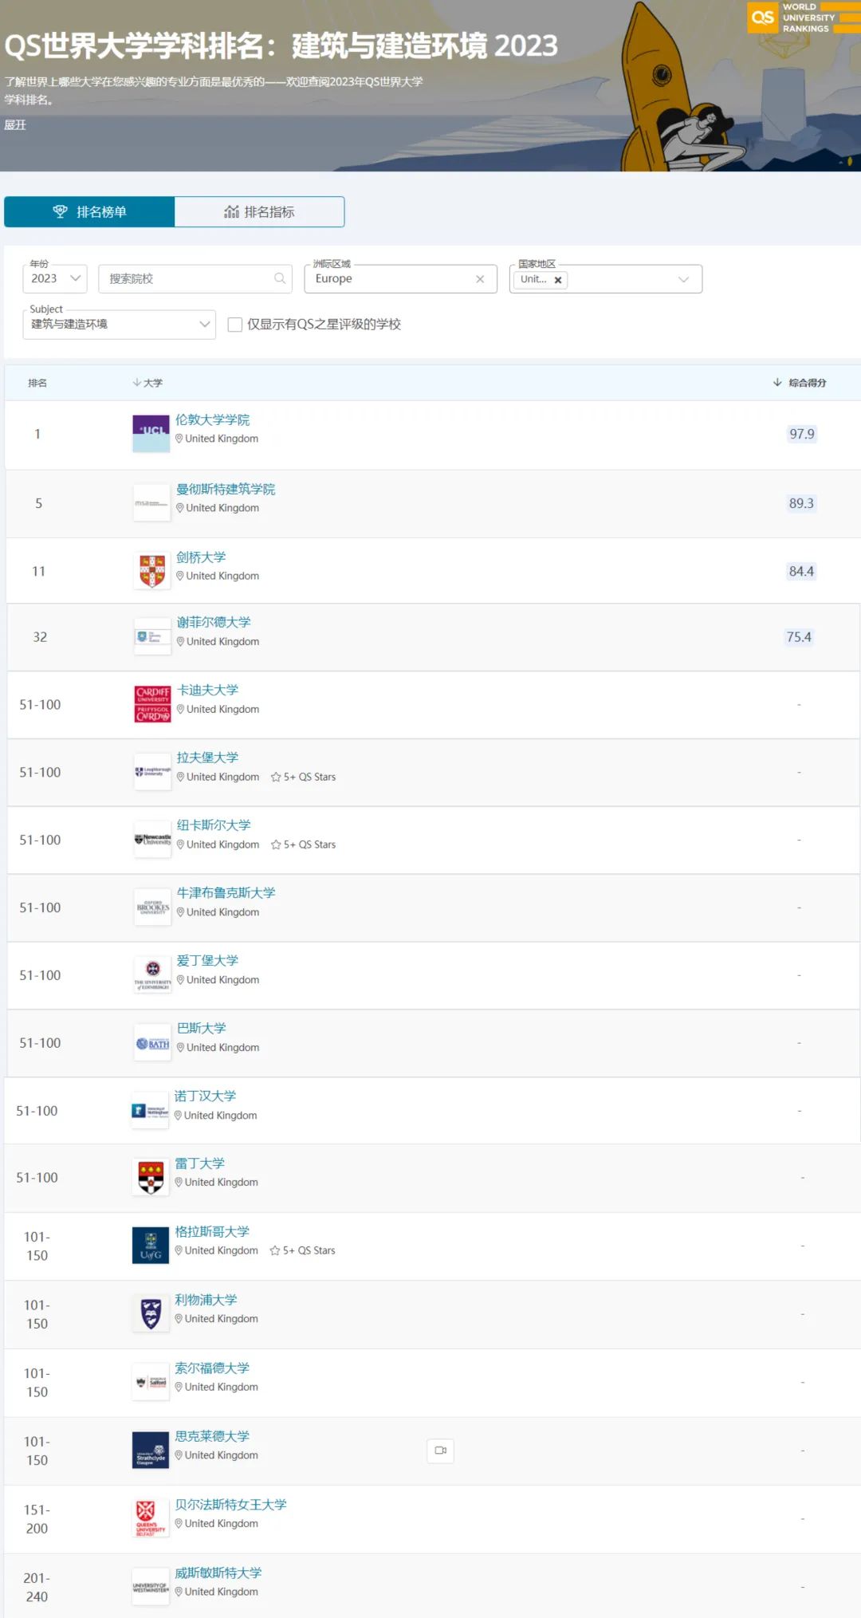Click the 诺丁汉大学 logo

click(150, 1111)
